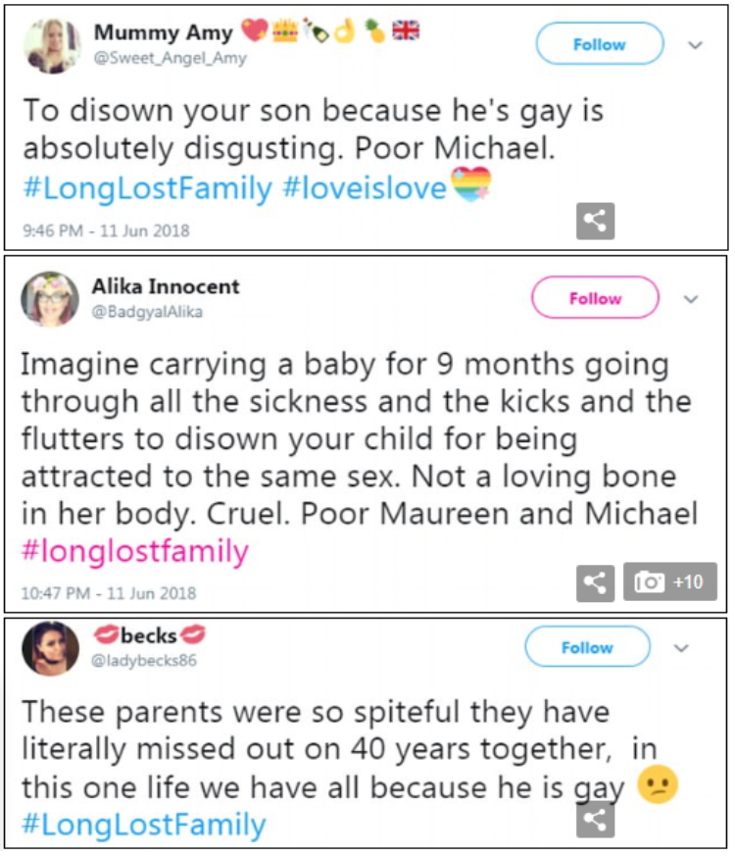Follow Mummy Amy
The image size is (735, 856).
pyautogui.click(x=599, y=44)
